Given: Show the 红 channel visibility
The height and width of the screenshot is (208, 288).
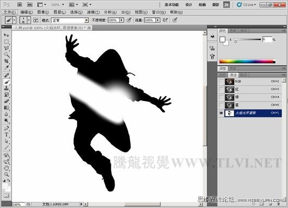Looking at the screenshot, I should pos(221,89).
